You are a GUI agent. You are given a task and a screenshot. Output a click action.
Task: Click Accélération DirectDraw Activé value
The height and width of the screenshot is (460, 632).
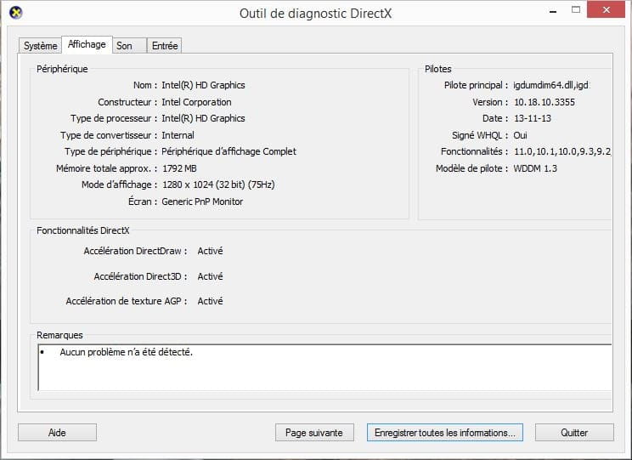[x=210, y=251]
